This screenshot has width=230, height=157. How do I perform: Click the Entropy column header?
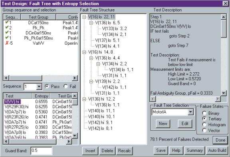pos(41,96)
